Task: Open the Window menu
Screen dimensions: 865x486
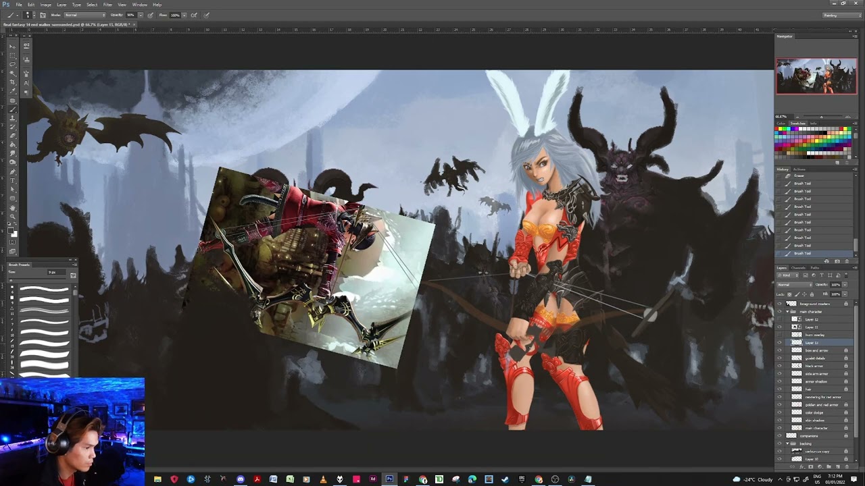Action: tap(140, 5)
